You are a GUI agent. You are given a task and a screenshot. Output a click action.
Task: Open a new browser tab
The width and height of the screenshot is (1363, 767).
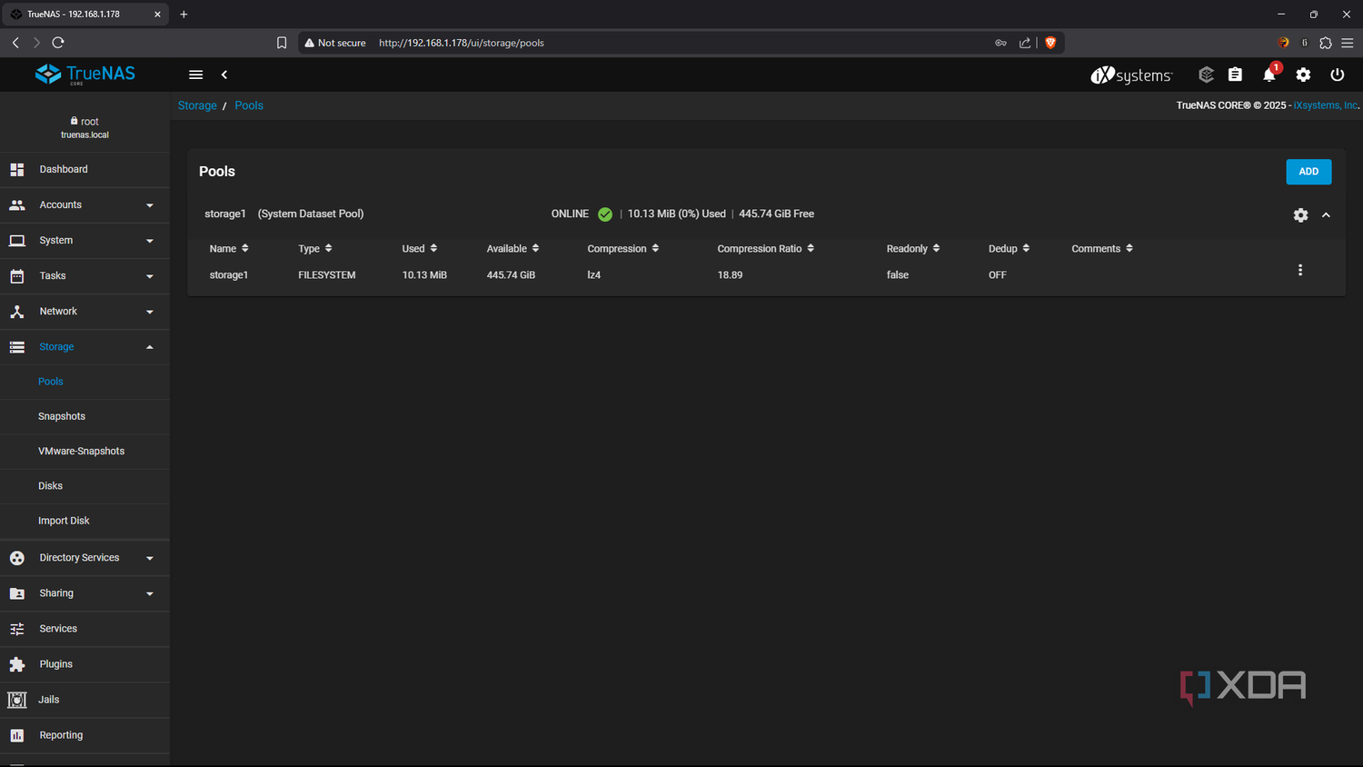184,14
